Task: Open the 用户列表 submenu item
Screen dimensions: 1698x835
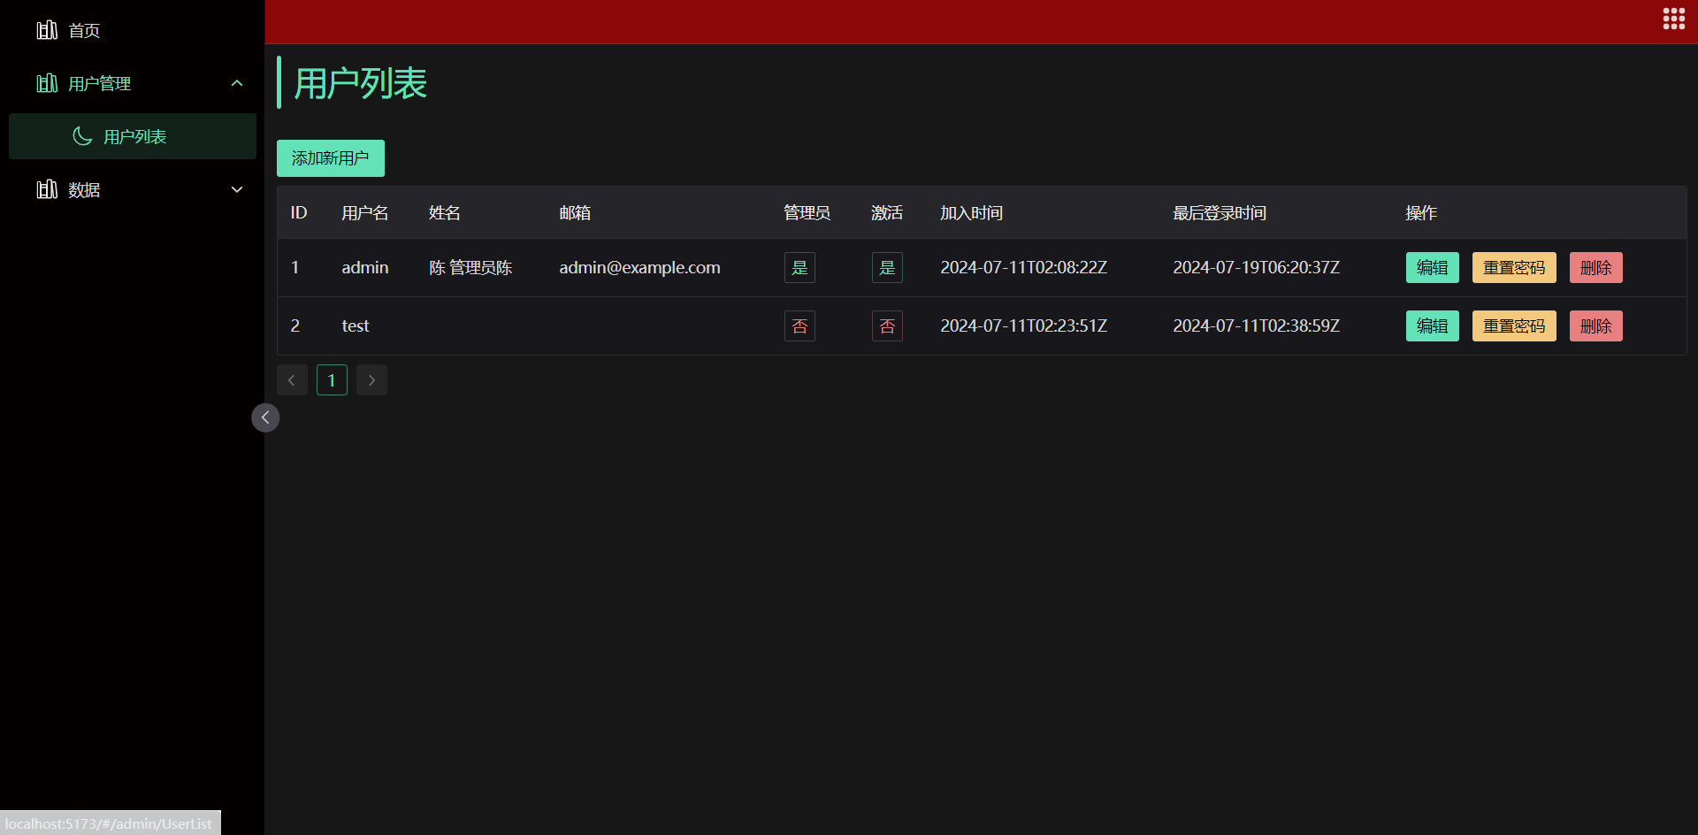Action: click(x=133, y=136)
